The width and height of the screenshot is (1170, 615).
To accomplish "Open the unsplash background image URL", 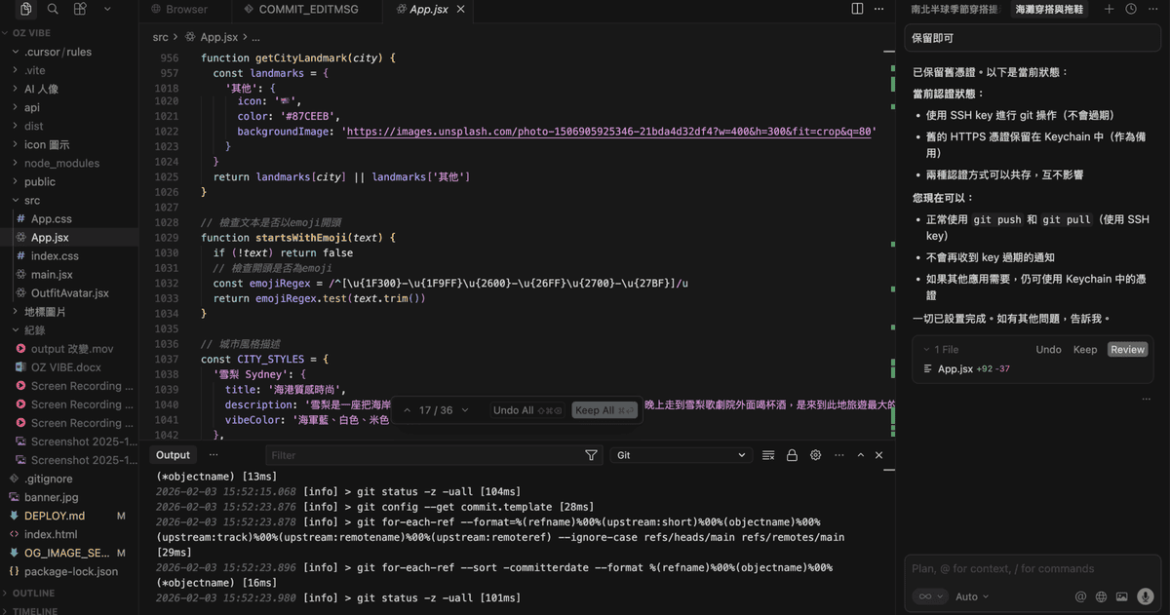I will click(608, 131).
